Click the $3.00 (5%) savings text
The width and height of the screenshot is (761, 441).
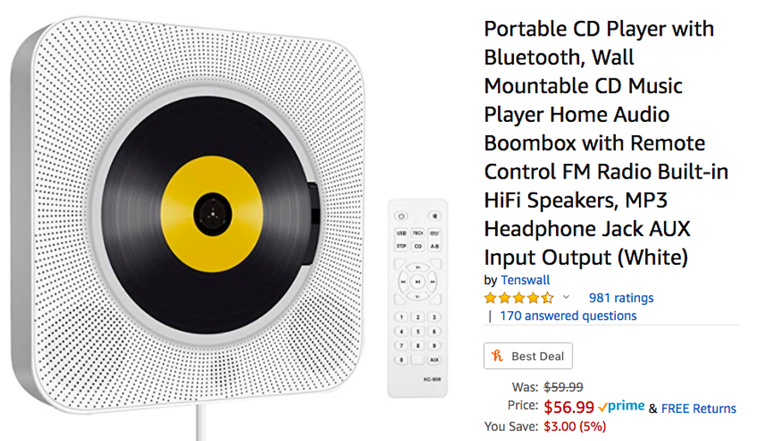(x=575, y=426)
